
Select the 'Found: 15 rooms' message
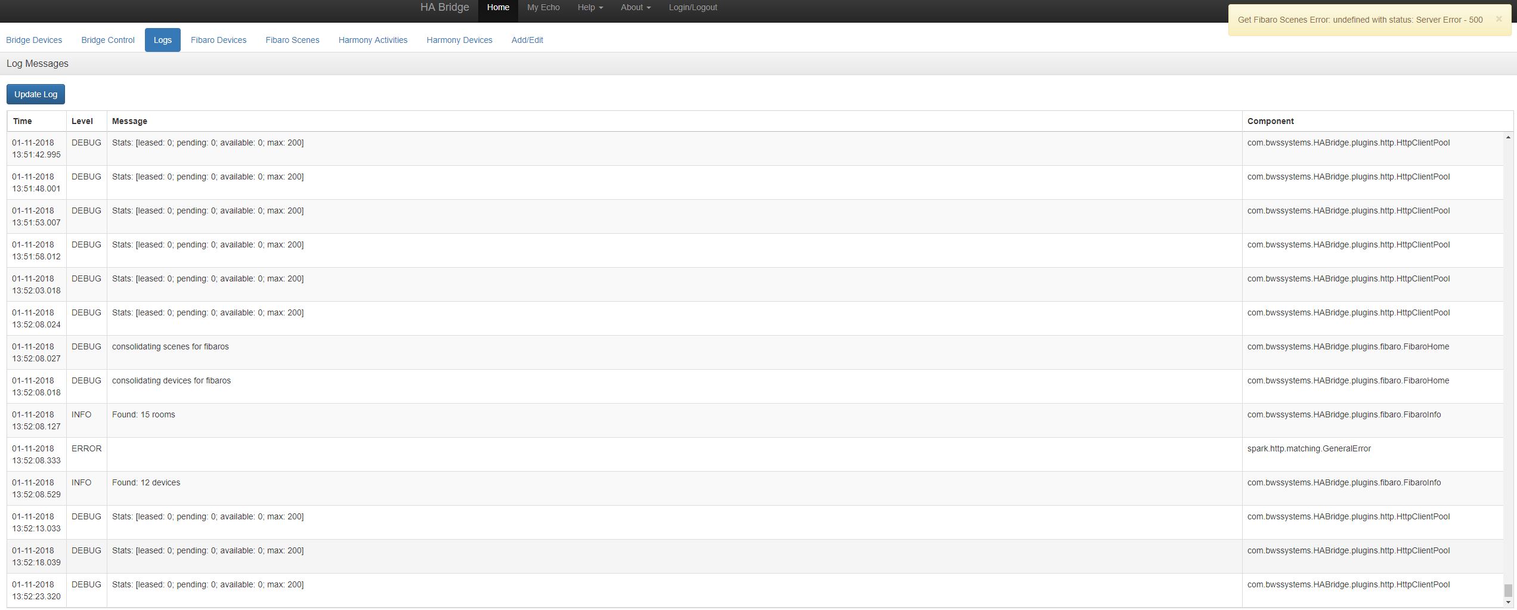pos(144,414)
